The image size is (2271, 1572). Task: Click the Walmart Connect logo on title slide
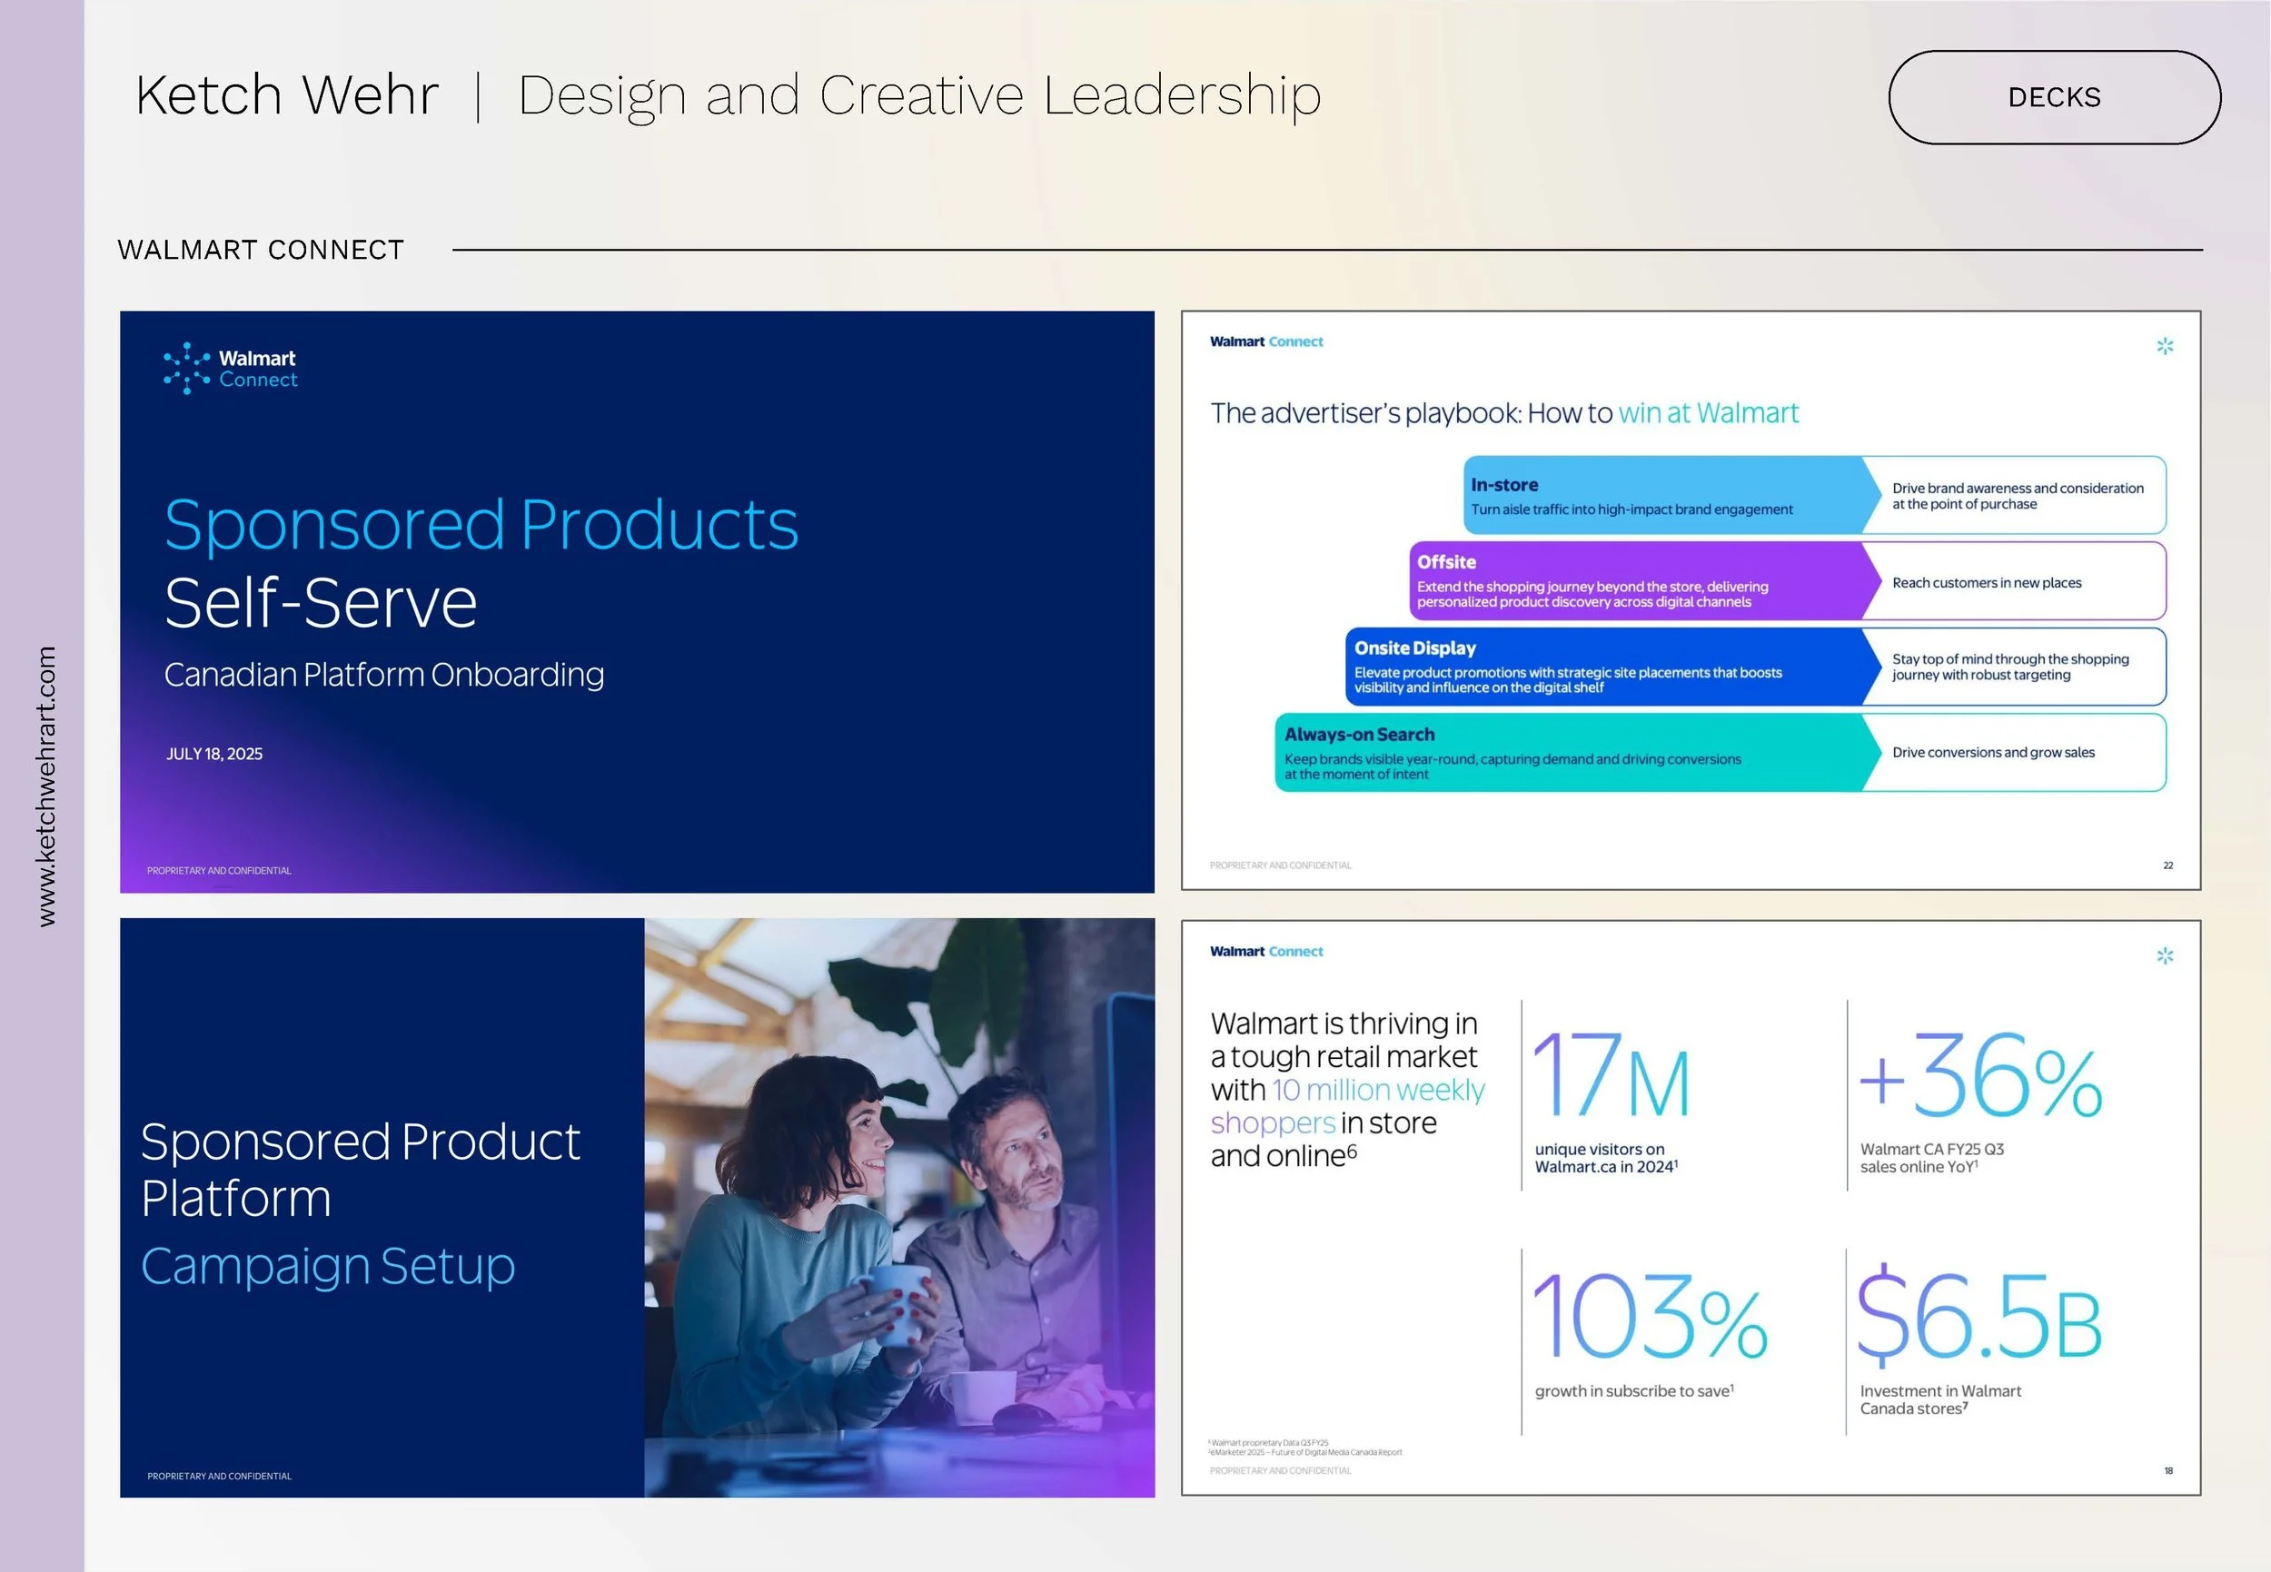pyautogui.click(x=231, y=369)
